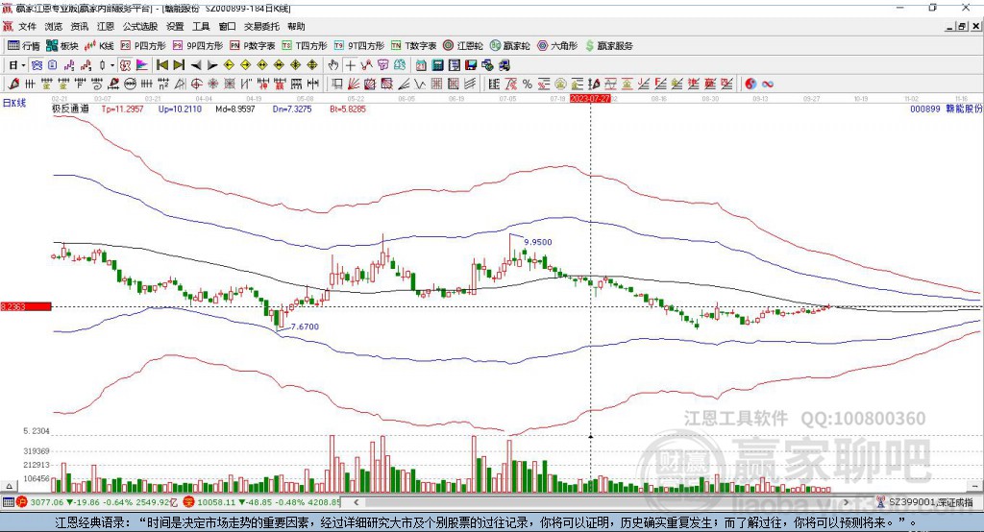Click the colored flag icon in toolbar
This screenshot has height=532, width=984.
click(x=142, y=65)
